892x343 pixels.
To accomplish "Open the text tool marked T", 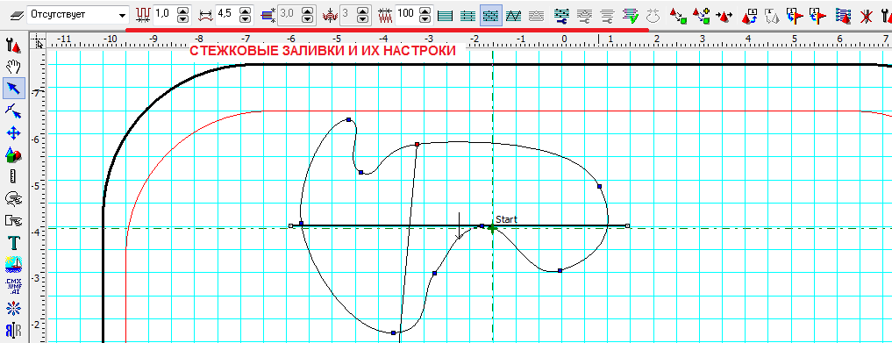I will pyautogui.click(x=13, y=243).
